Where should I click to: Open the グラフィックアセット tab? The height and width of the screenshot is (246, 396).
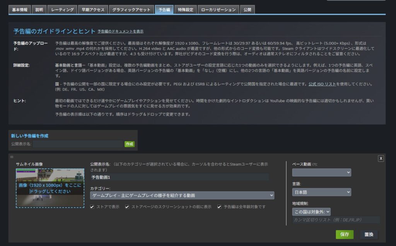131,10
